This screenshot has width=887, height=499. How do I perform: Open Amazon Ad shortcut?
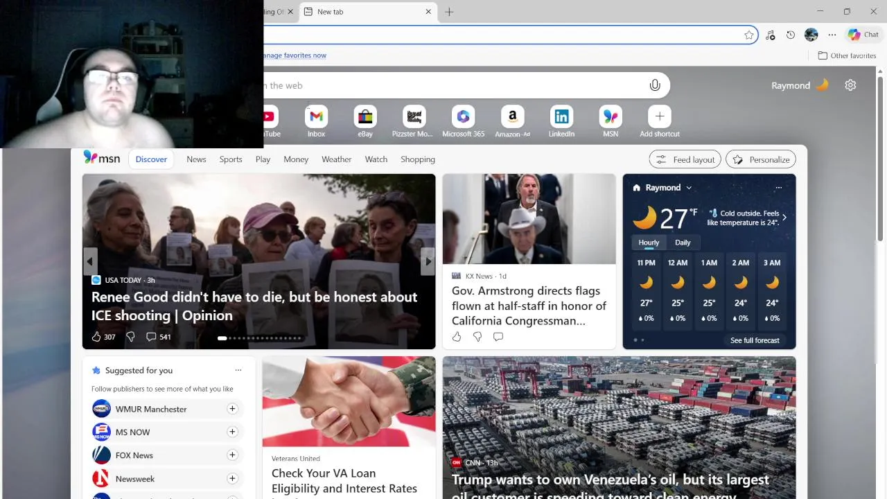point(512,121)
